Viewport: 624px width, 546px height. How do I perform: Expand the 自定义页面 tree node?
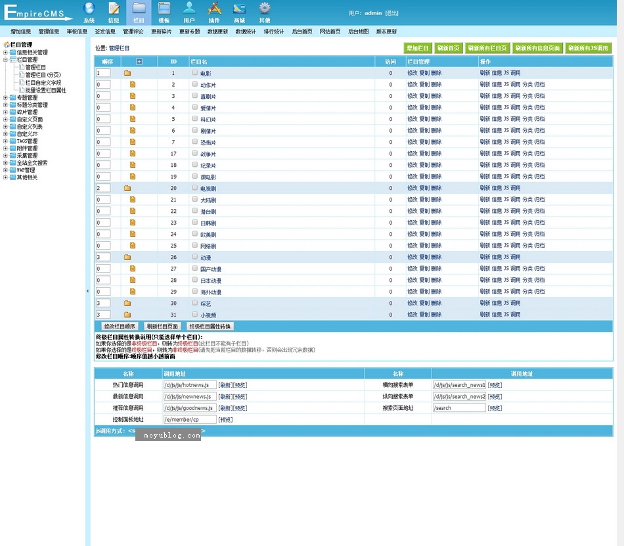tap(5, 120)
